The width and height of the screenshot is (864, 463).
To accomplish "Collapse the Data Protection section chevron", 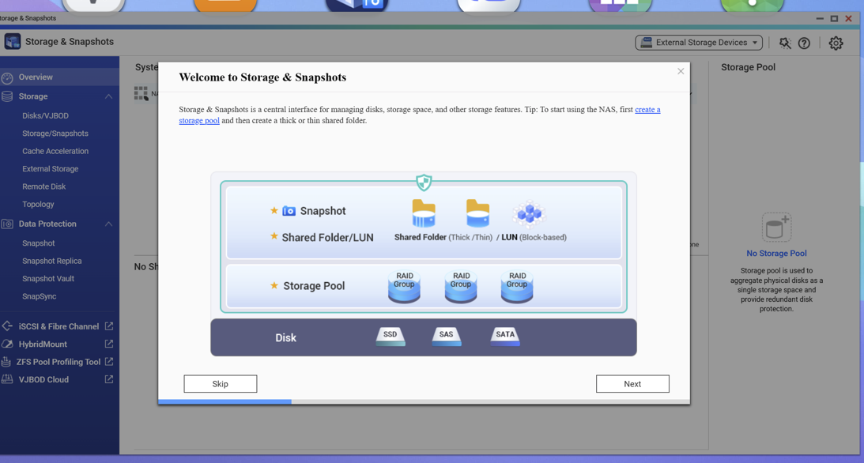I will (108, 224).
